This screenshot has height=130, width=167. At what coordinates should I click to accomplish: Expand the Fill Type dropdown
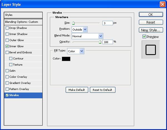point(76,51)
